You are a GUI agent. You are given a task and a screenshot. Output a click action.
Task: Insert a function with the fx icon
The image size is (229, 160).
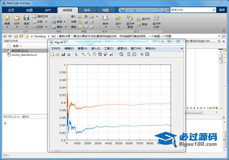pyautogui.click(x=86, y=16)
